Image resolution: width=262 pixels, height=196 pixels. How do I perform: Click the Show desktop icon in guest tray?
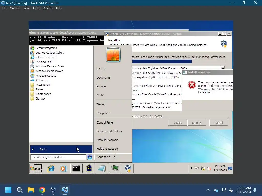231,168
